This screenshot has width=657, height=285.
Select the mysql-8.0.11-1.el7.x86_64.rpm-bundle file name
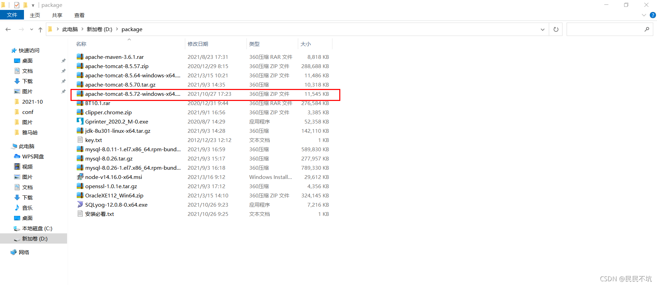[x=133, y=149]
